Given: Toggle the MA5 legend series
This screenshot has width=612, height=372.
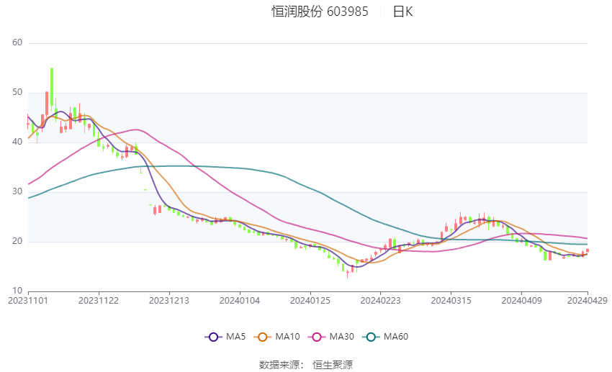Looking at the screenshot, I should (225, 337).
